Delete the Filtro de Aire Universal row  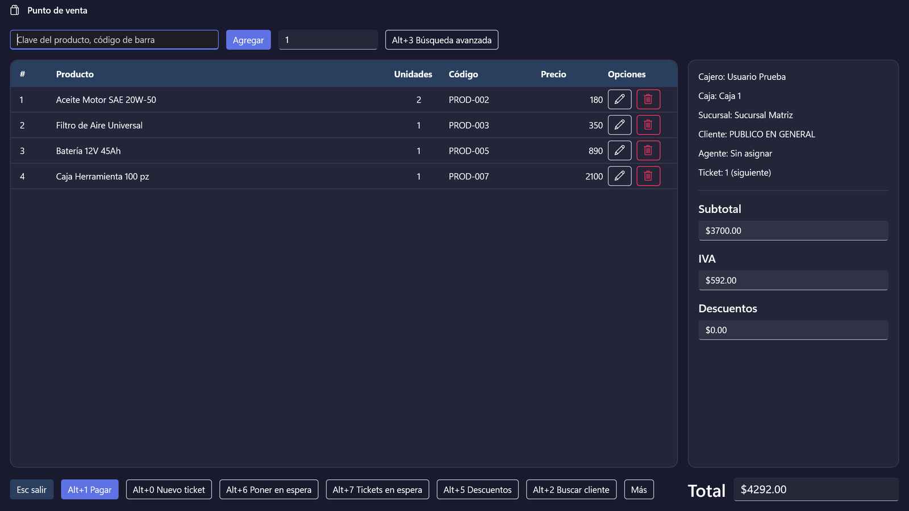point(648,125)
